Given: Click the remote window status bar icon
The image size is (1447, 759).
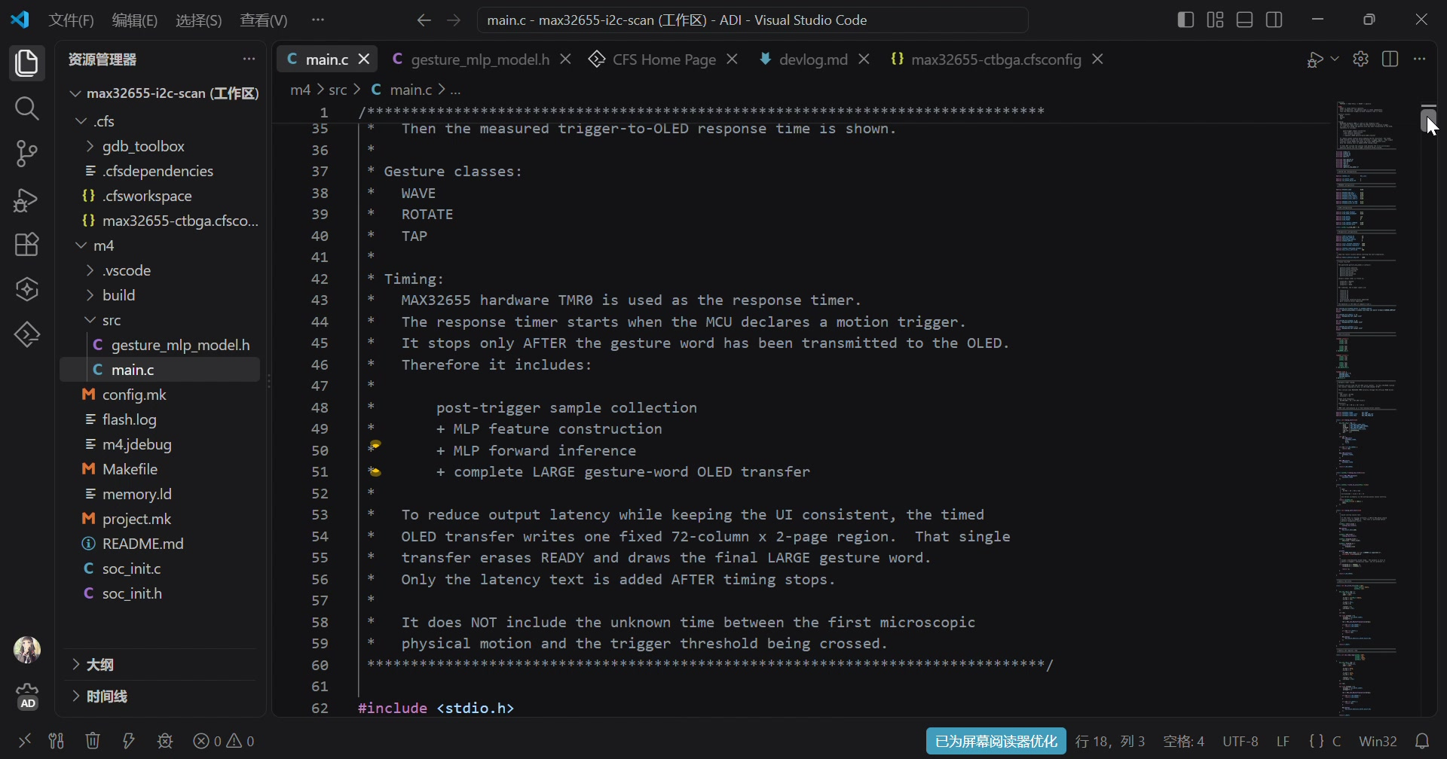Looking at the screenshot, I should pyautogui.click(x=25, y=741).
